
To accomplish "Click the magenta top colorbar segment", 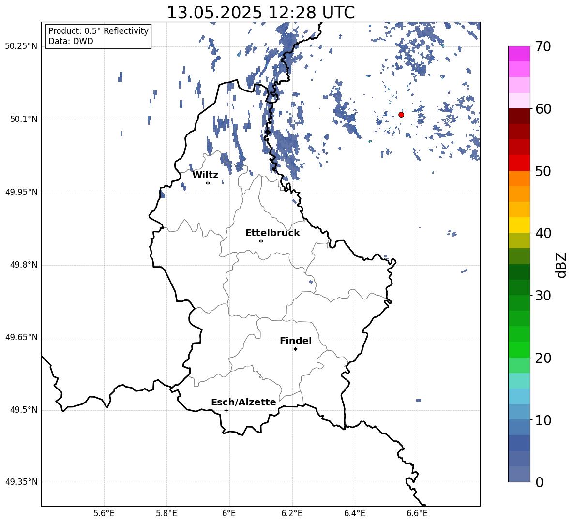I will 519,54.
